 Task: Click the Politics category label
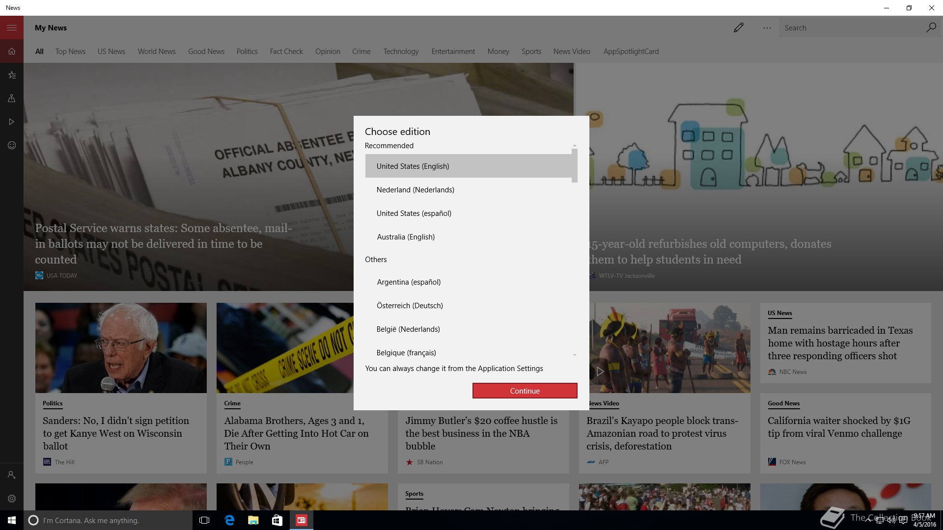[53, 403]
